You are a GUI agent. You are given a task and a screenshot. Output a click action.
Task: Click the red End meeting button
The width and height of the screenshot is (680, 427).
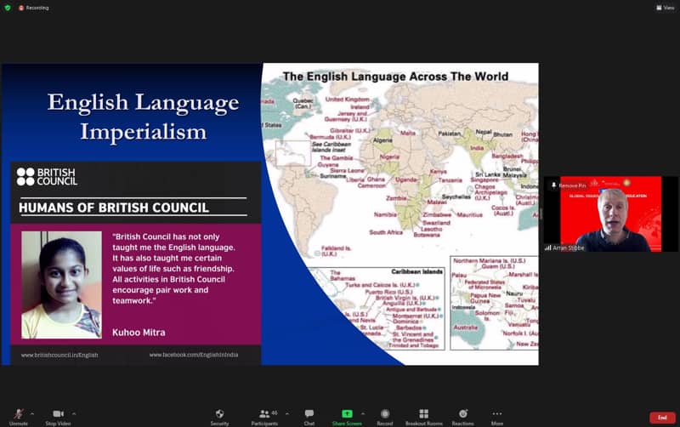(x=662, y=418)
